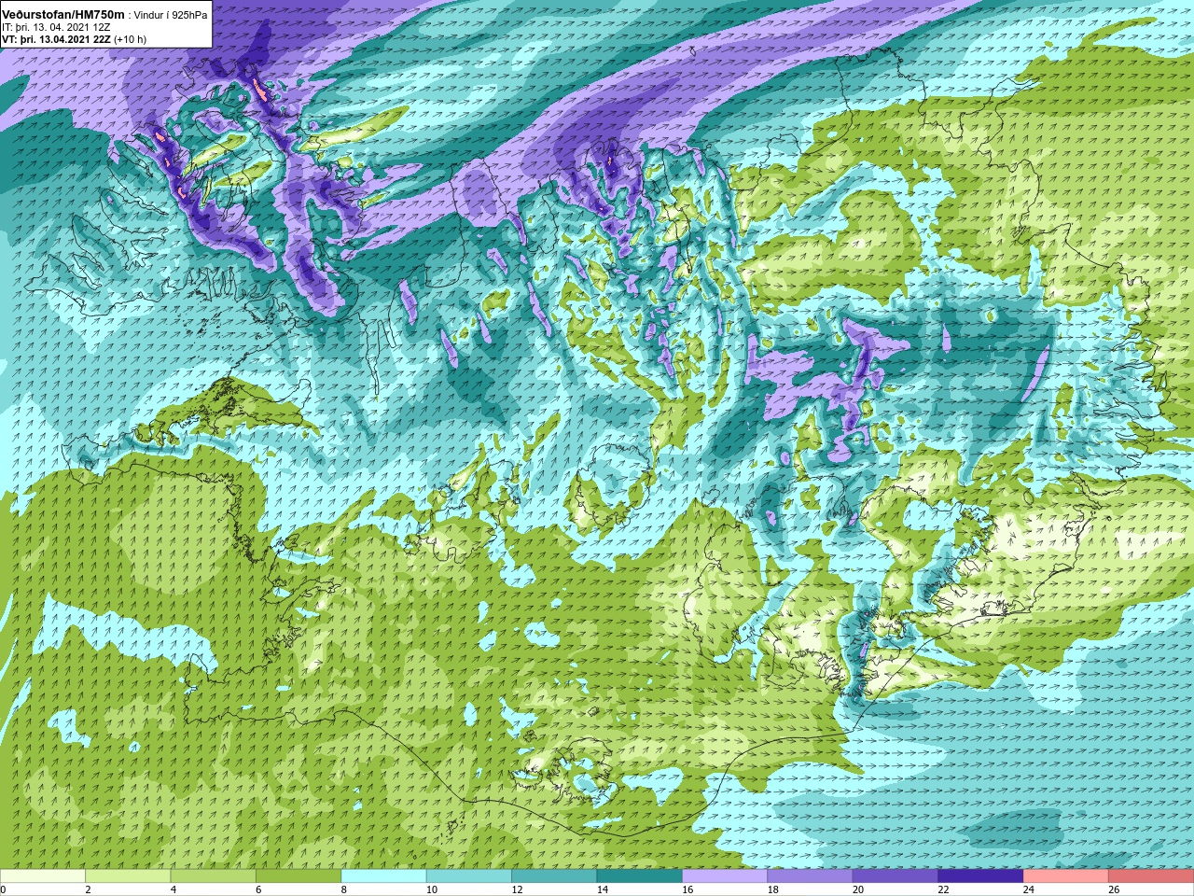
Task: Click the cyan 10–12 legend swatch
Action: click(x=469, y=876)
